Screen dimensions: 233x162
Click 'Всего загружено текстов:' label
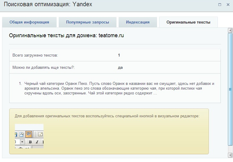point(35,55)
